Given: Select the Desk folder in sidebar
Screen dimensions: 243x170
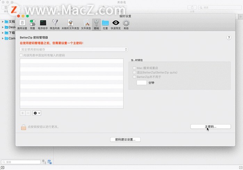Looking at the screenshot, I should tap(10, 27).
